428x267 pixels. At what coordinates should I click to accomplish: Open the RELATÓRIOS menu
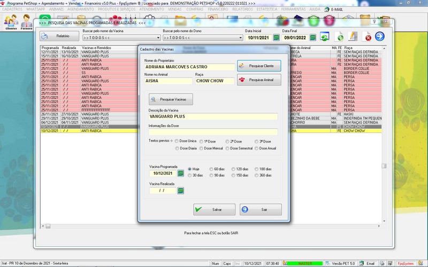coord(242,9)
